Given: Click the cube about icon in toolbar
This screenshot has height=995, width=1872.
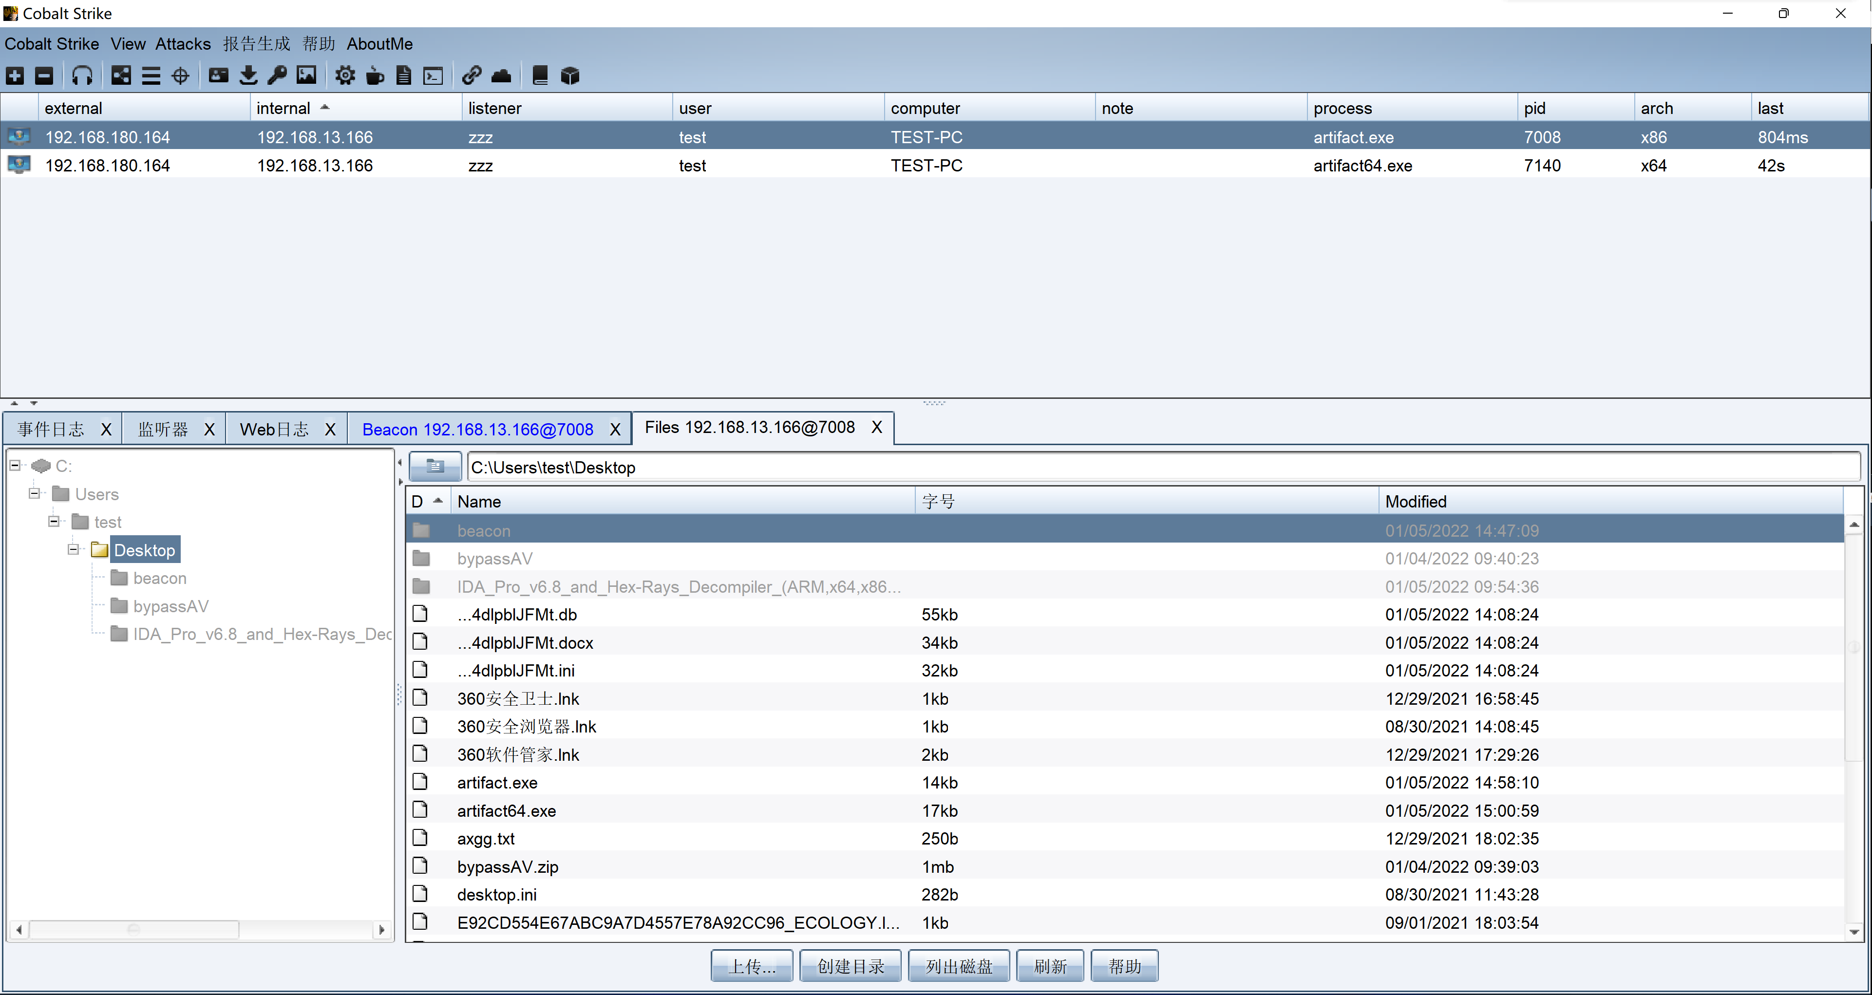Looking at the screenshot, I should (570, 75).
